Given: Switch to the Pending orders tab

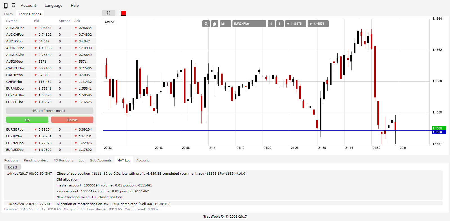Looking at the screenshot, I should tap(36, 160).
